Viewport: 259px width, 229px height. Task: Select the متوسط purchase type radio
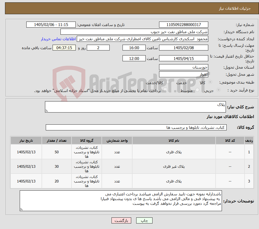click(197, 90)
